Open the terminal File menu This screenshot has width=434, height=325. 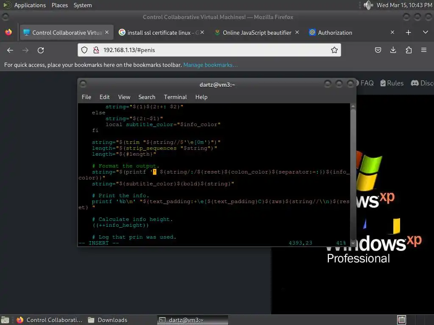click(86, 97)
